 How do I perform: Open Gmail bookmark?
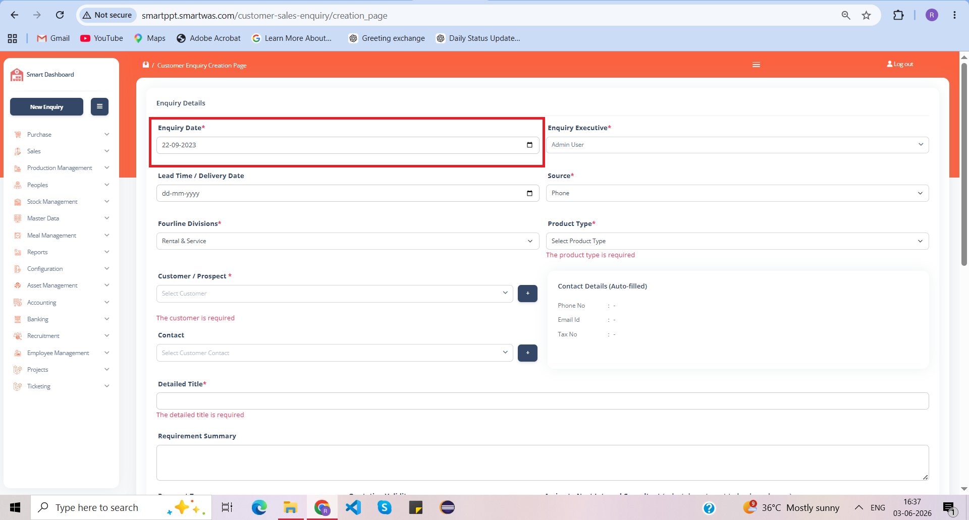(x=53, y=38)
